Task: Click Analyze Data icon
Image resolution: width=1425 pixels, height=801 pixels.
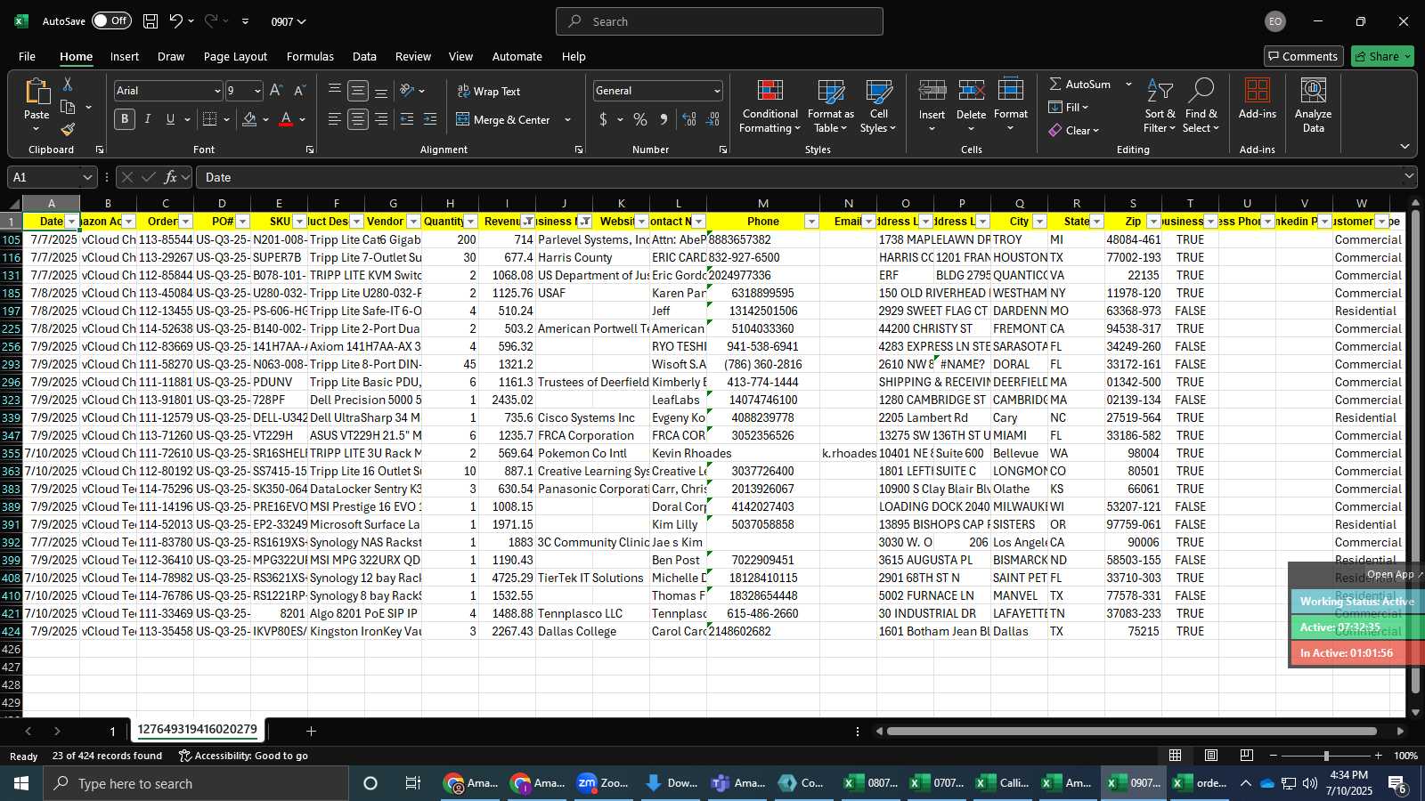Action: (1314, 105)
